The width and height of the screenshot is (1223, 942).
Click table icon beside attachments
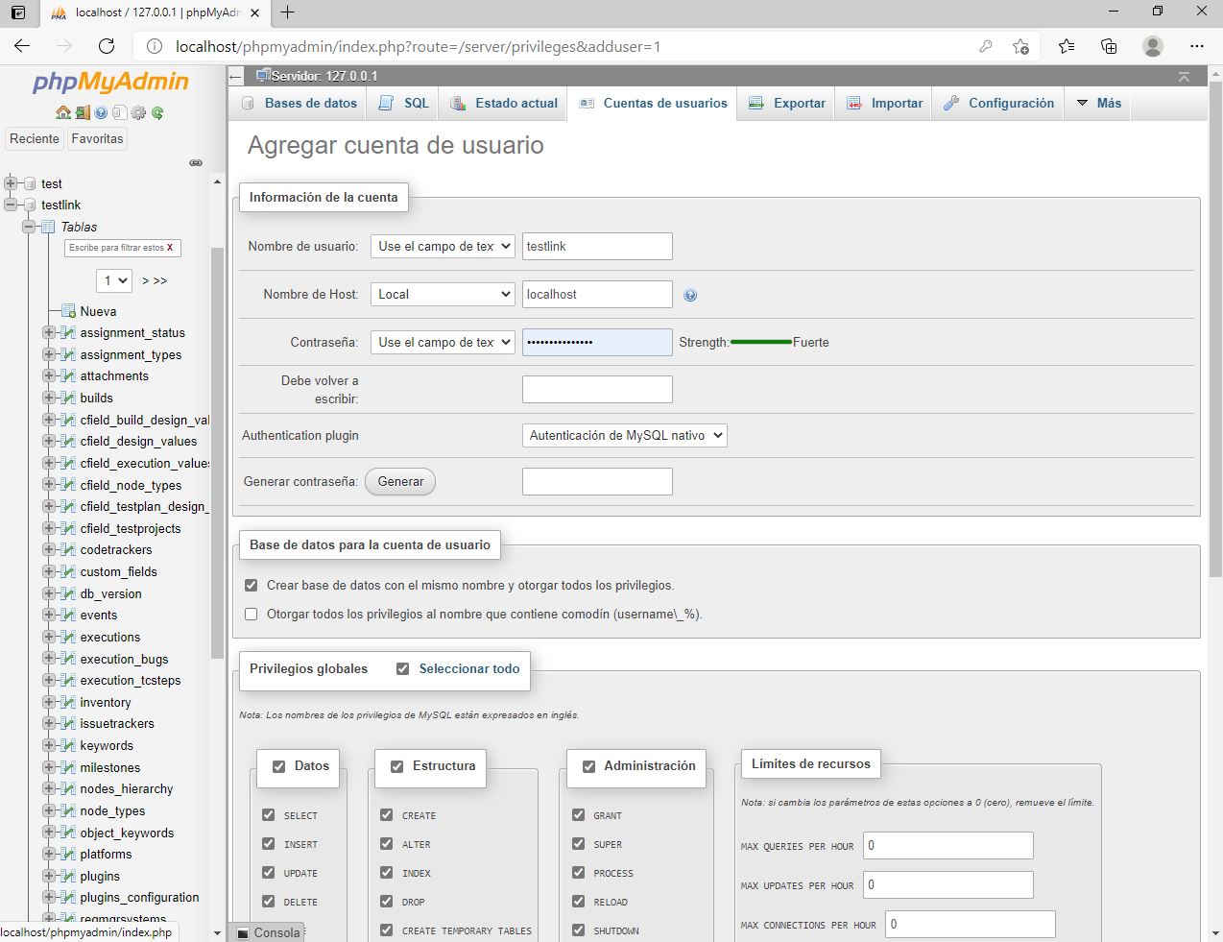68,375
